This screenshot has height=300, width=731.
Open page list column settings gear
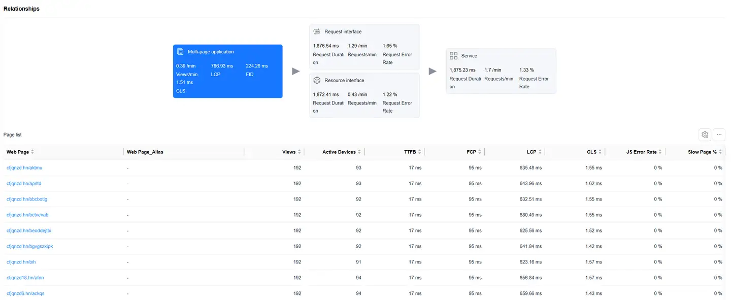click(x=705, y=135)
